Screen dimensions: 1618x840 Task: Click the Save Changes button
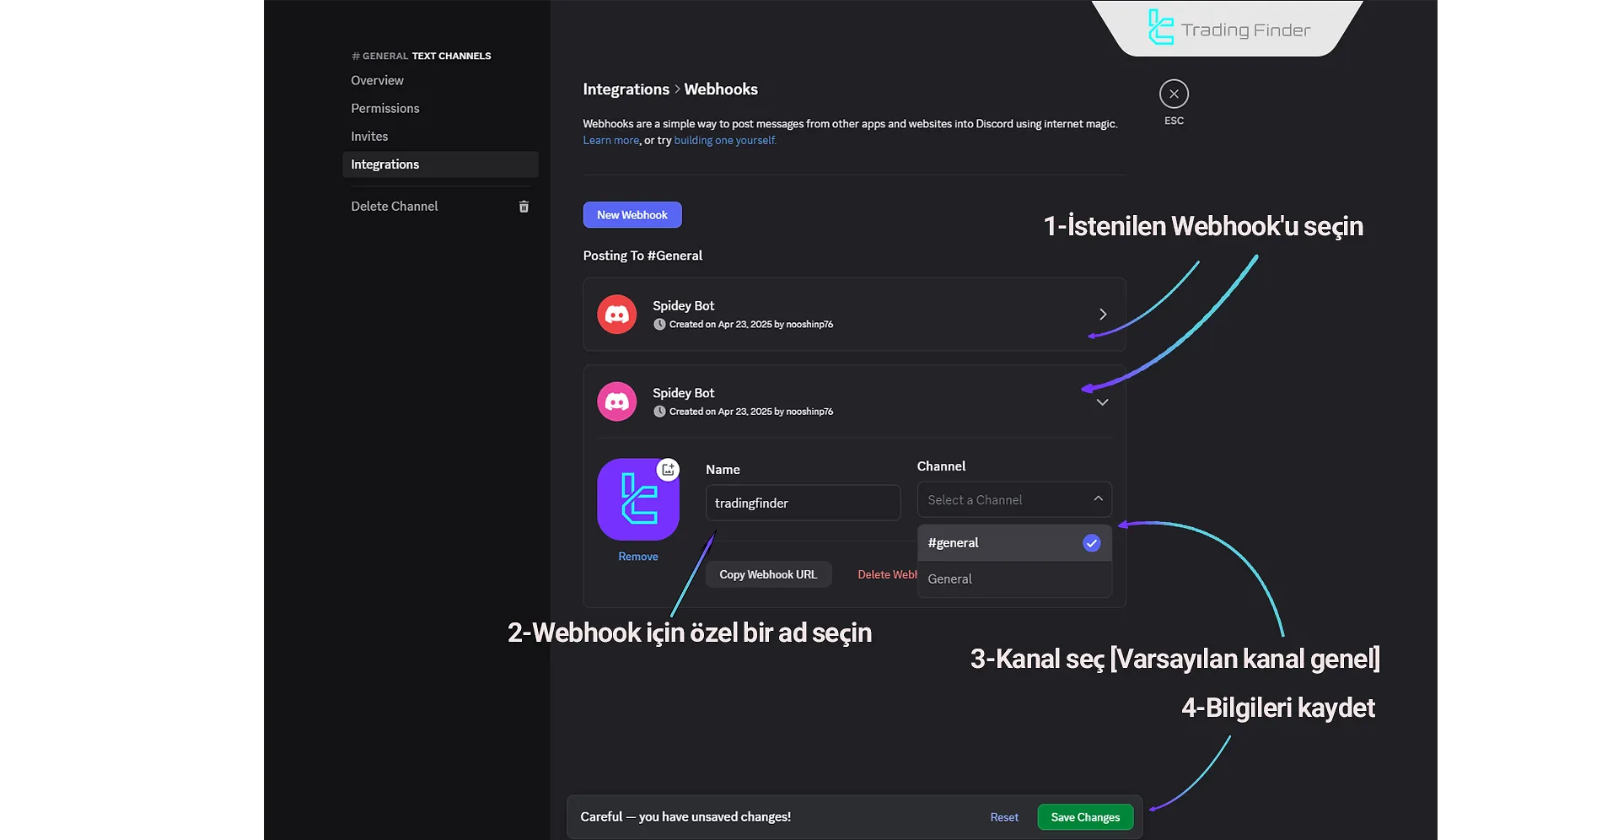[x=1085, y=817]
